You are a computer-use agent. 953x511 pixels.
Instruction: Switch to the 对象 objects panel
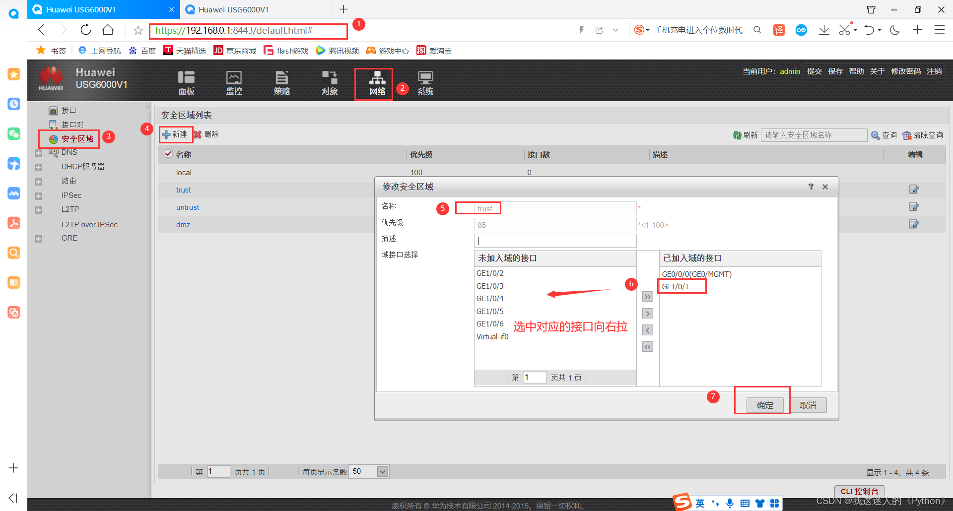pyautogui.click(x=329, y=83)
